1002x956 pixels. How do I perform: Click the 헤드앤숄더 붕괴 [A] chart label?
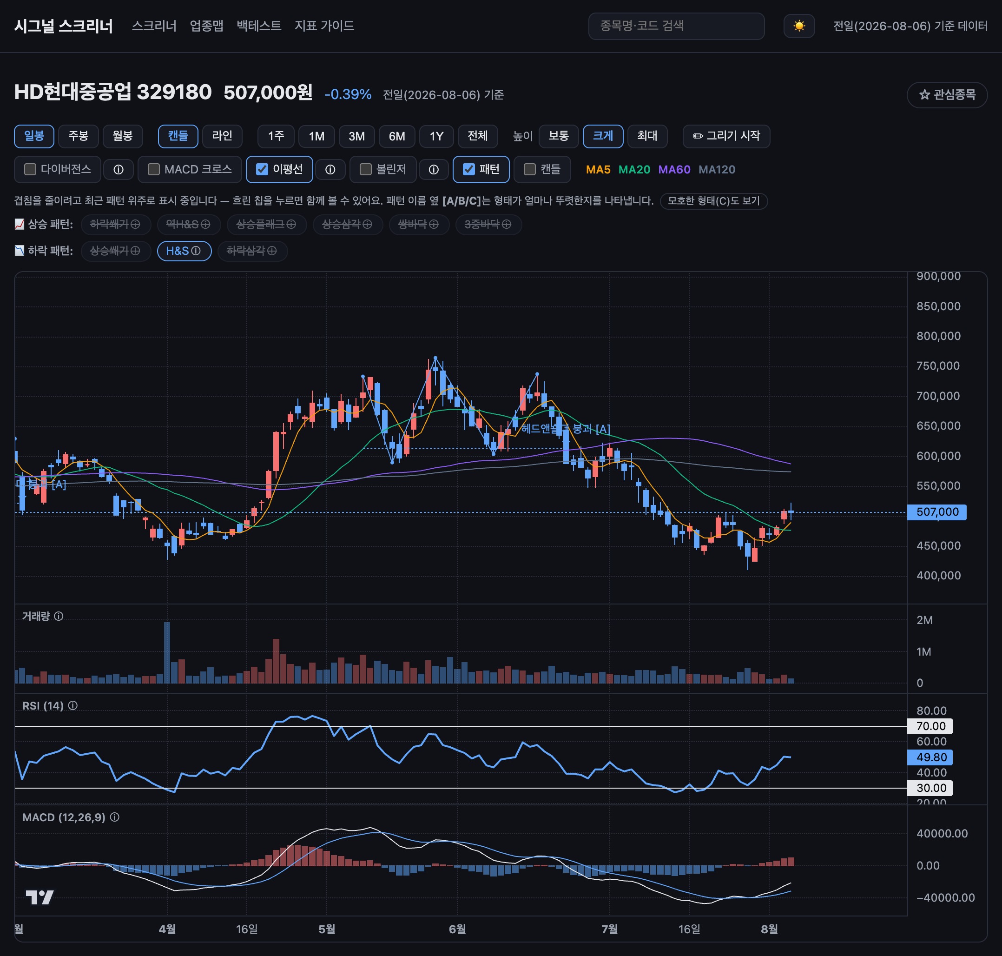tap(566, 429)
